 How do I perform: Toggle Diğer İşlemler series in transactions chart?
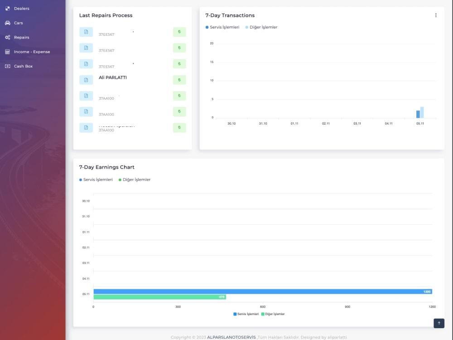(x=261, y=27)
